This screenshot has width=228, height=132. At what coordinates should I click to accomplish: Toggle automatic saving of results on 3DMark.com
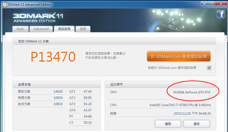tap(209, 68)
